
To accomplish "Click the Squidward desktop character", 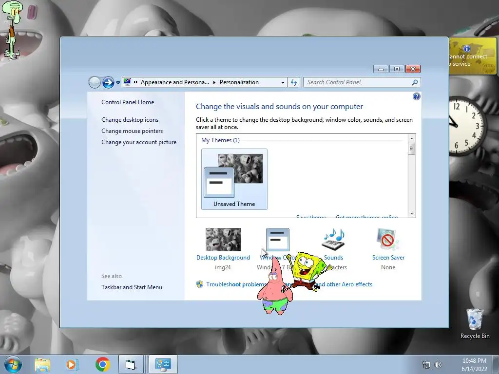I will 13,30.
